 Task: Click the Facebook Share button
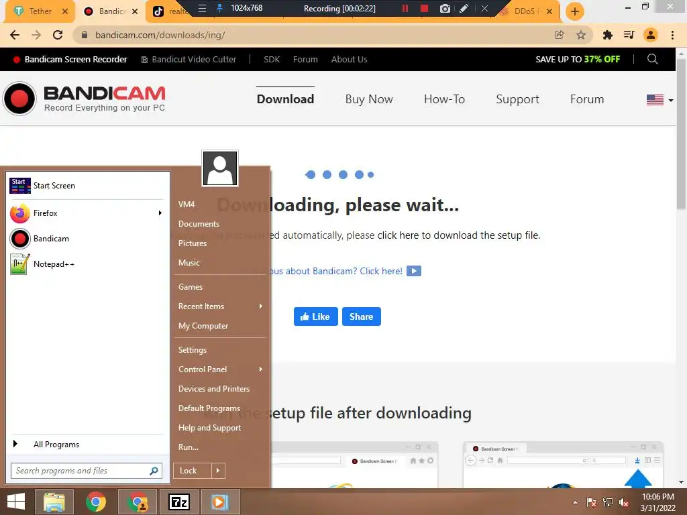pyautogui.click(x=362, y=317)
